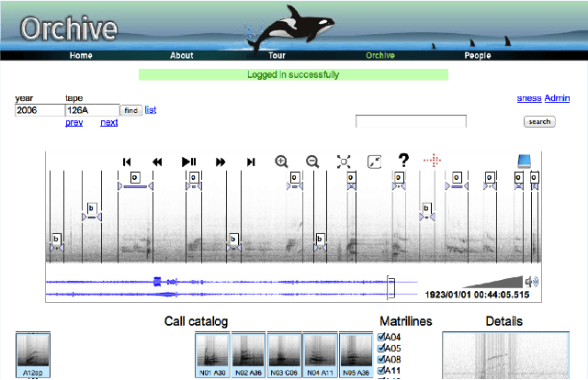
Task: Go to the People page
Action: coord(477,55)
